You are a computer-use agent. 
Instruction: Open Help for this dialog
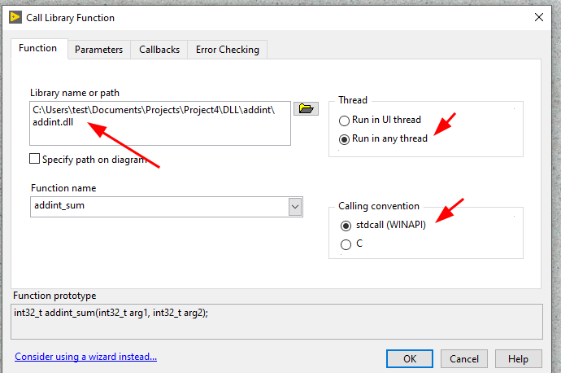point(519,358)
